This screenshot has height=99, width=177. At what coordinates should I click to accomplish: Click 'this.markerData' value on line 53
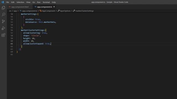(x=47, y=22)
